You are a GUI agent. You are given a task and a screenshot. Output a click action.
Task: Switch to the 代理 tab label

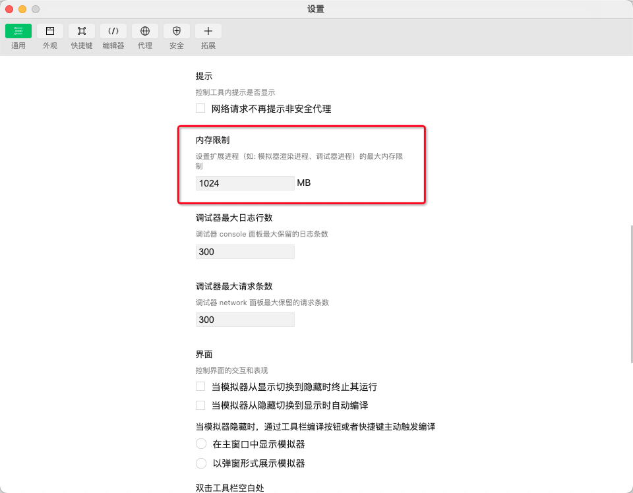pos(145,45)
